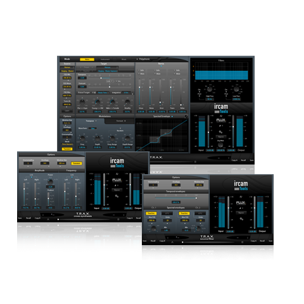Viewport: 304px width, 304px height.
Task: Open the Voice Forger F0 mode dropdown
Action: tap(103, 92)
